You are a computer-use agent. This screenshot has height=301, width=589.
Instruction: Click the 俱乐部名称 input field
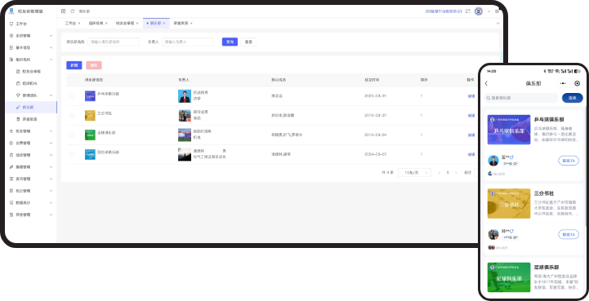[x=114, y=42]
